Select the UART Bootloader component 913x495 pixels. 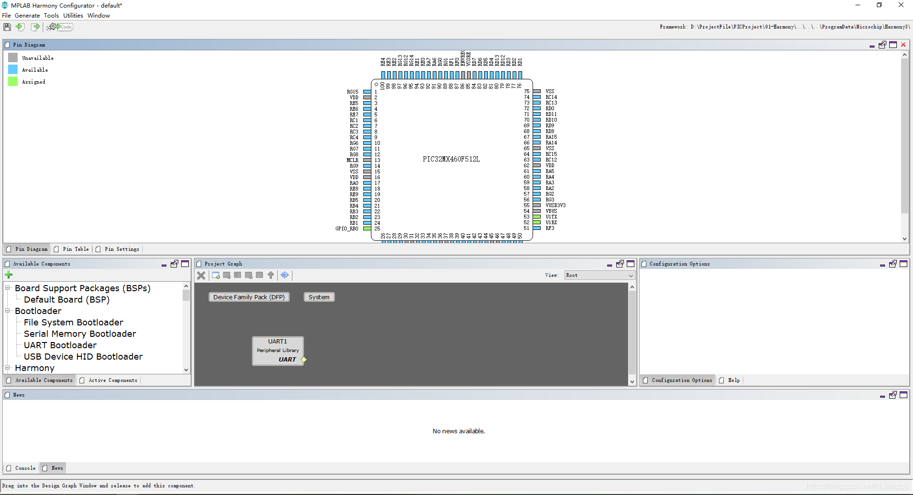pos(59,345)
